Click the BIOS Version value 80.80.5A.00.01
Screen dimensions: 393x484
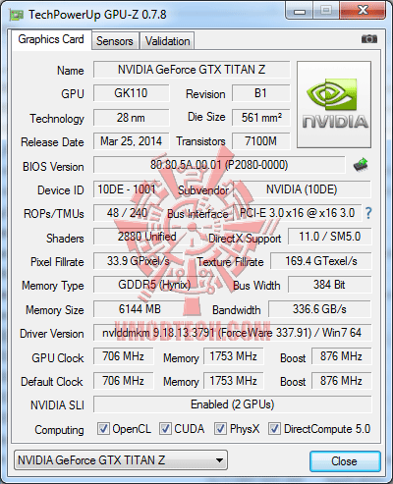pyautogui.click(x=219, y=165)
